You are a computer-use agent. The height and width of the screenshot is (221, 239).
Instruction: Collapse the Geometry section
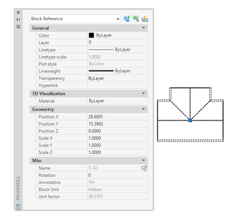coord(143,109)
